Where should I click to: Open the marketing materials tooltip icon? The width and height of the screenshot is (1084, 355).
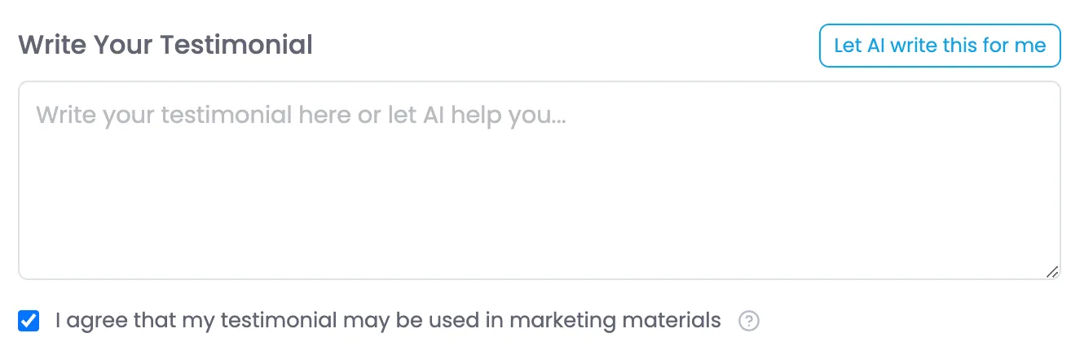(x=748, y=322)
